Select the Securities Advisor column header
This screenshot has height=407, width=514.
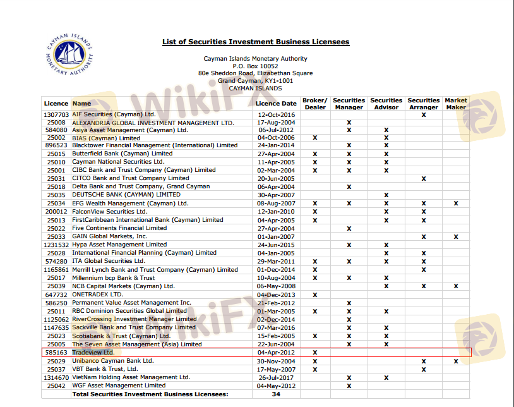click(386, 104)
